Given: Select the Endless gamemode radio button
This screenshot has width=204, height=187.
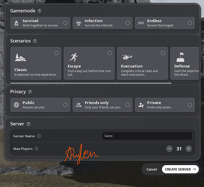Looking at the screenshot, I should pyautogui.click(x=190, y=23).
